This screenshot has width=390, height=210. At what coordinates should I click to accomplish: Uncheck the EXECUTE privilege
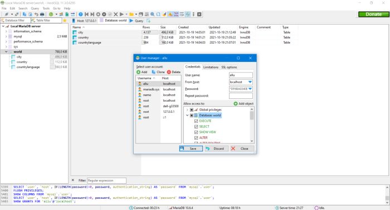pyautogui.click(x=196, y=121)
